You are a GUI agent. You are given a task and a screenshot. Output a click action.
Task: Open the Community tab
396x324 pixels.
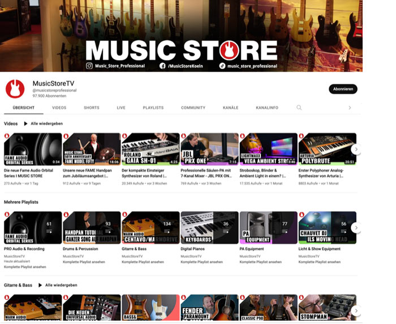click(193, 108)
